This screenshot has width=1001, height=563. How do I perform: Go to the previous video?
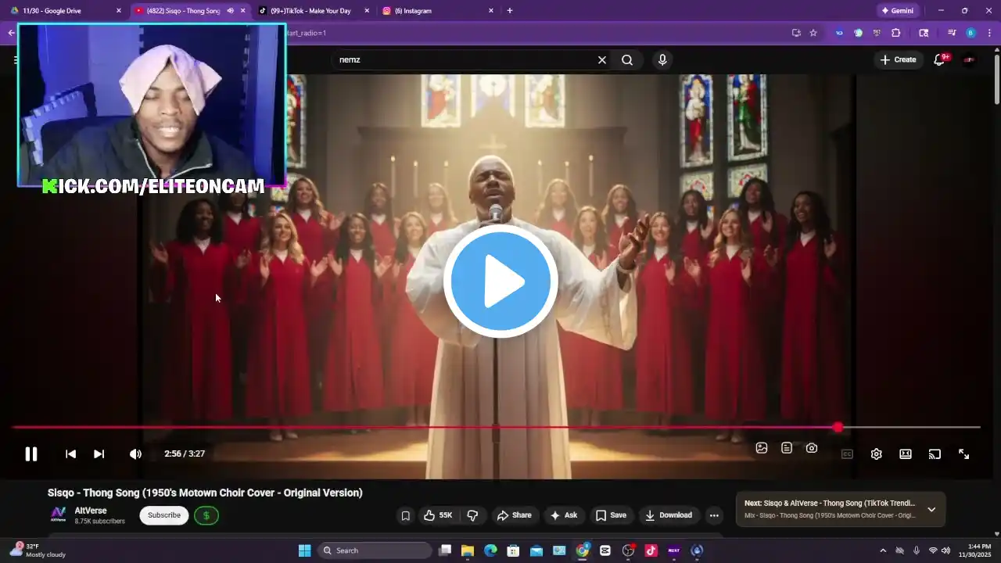tap(70, 454)
